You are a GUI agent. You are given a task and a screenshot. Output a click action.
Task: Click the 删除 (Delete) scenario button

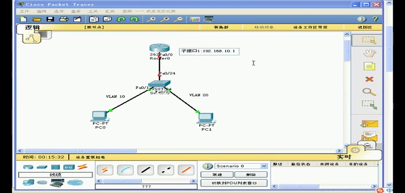click(250, 175)
